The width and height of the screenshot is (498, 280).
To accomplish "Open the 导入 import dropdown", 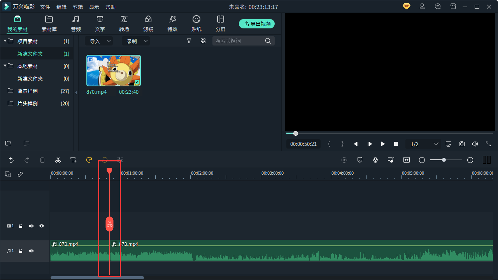I will (99, 41).
